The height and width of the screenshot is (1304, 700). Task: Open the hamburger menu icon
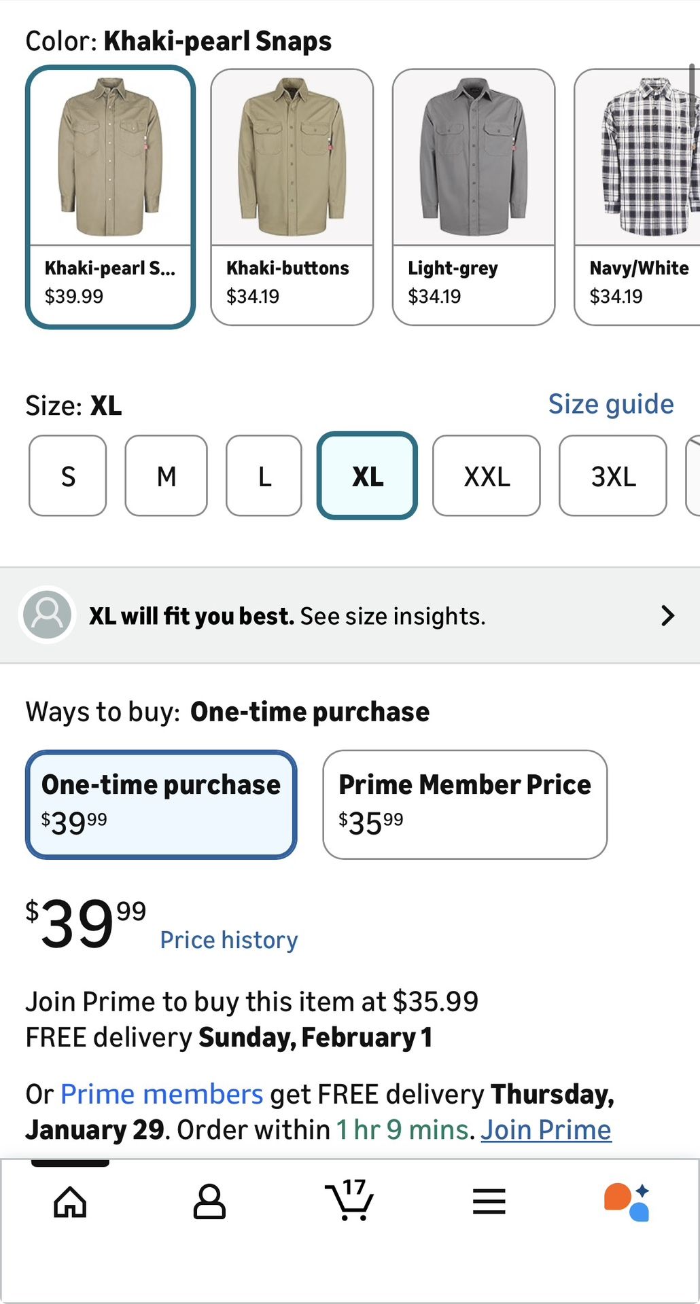489,1201
